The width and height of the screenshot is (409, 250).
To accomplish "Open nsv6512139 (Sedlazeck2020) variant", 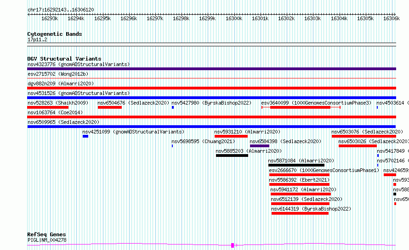I will tap(307, 199).
